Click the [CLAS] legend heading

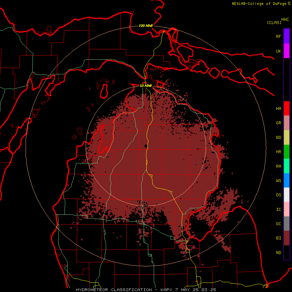[274, 22]
